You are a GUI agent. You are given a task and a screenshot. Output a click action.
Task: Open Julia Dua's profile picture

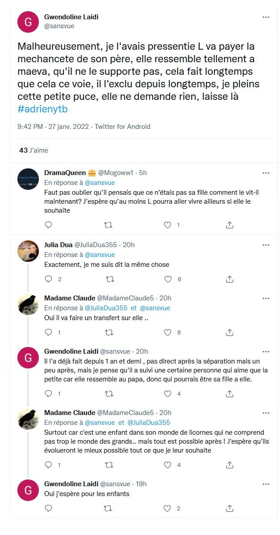click(x=28, y=251)
